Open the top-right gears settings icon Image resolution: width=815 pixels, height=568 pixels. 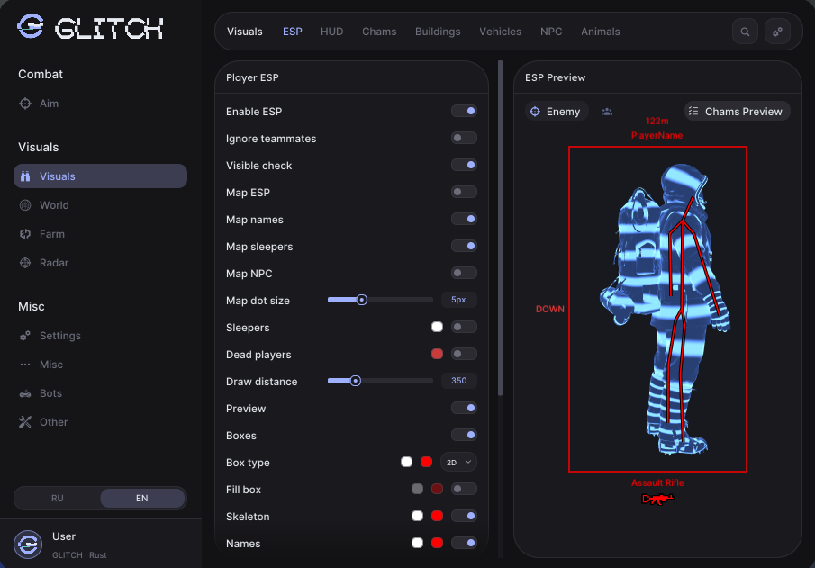[777, 32]
